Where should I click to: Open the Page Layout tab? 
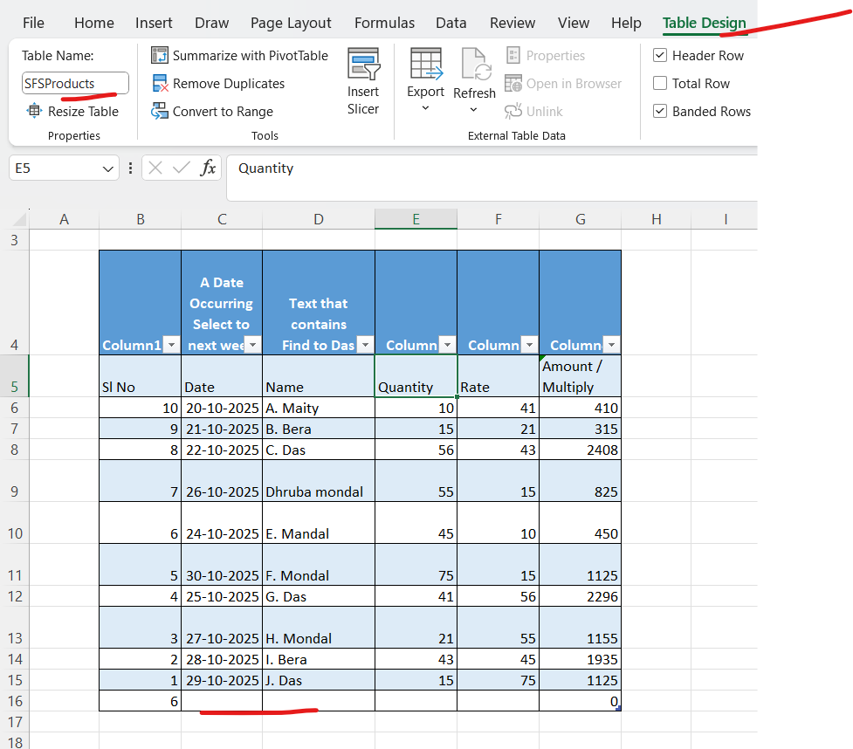click(x=291, y=24)
